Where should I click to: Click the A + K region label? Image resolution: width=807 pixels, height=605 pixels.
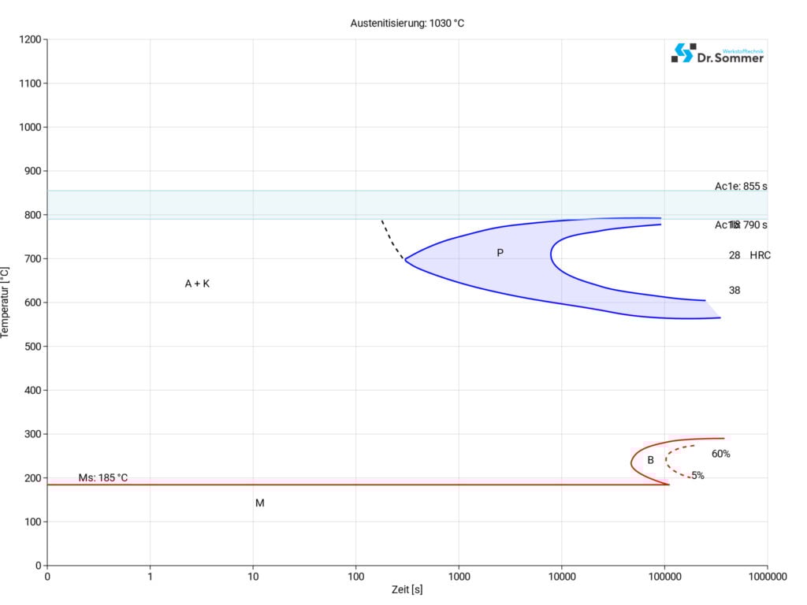tap(197, 284)
